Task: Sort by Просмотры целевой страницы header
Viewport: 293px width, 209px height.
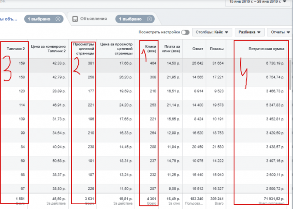Action: (x=83, y=49)
